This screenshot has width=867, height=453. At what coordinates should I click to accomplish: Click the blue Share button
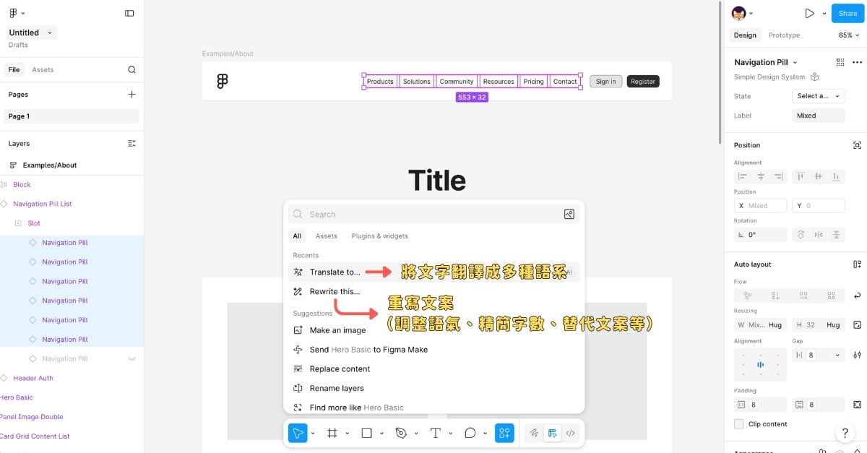click(x=847, y=13)
